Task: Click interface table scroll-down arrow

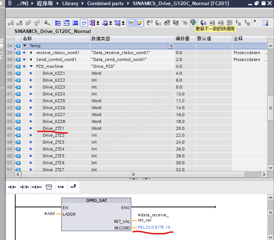Action: (271, 168)
